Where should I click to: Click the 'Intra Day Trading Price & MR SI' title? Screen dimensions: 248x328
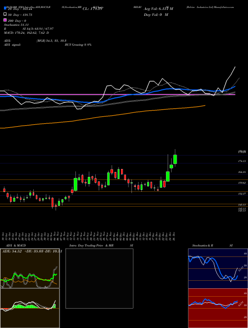(101, 246)
